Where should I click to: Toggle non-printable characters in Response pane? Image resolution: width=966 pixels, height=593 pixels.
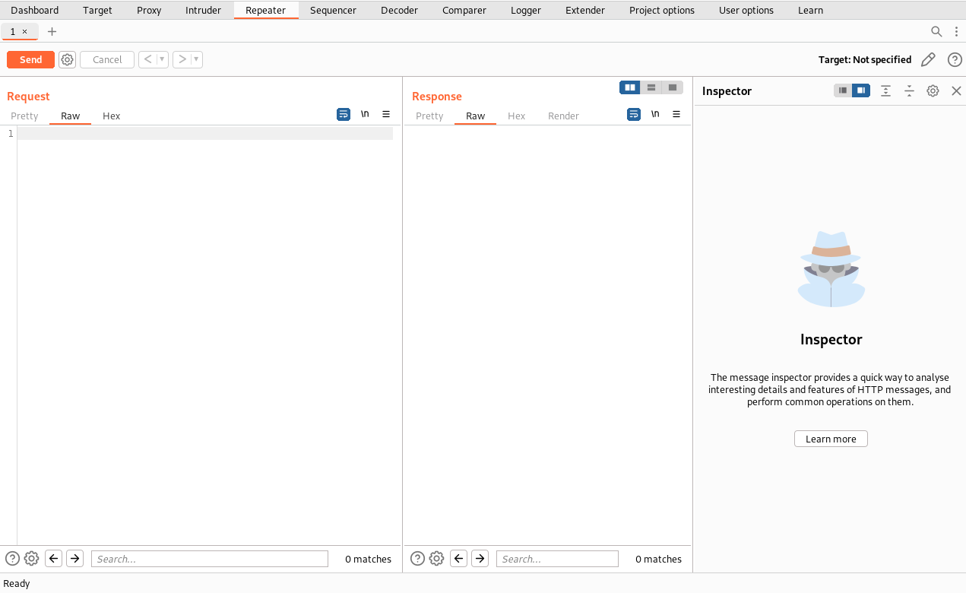tap(655, 114)
